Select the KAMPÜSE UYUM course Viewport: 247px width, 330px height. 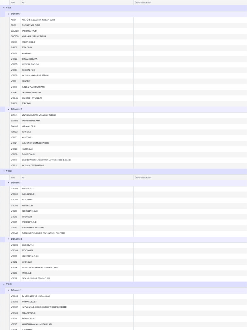tap(128, 31)
